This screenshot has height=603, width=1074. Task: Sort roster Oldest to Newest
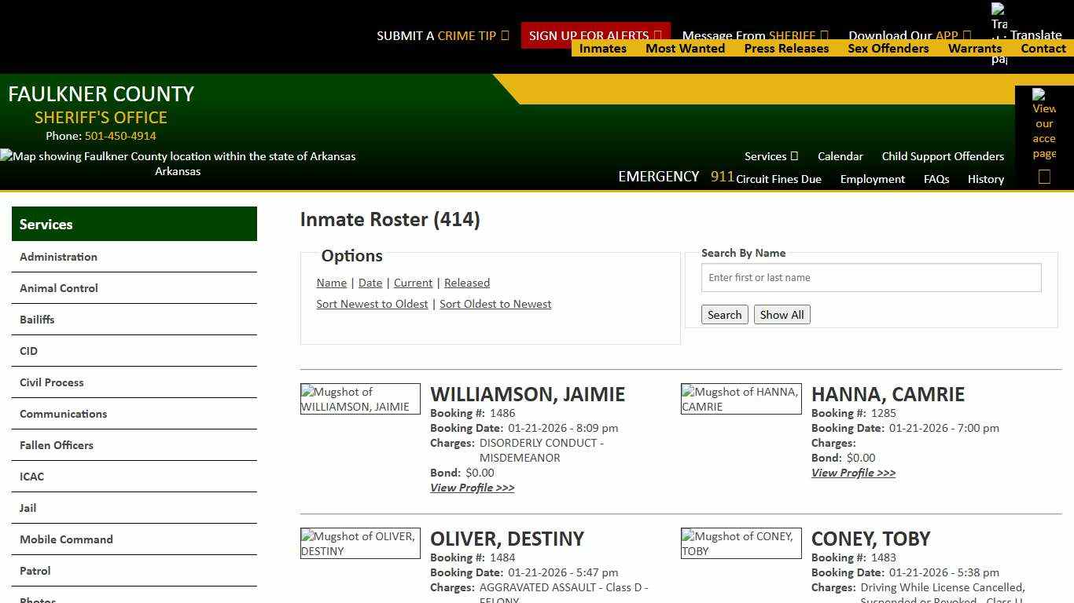(495, 304)
